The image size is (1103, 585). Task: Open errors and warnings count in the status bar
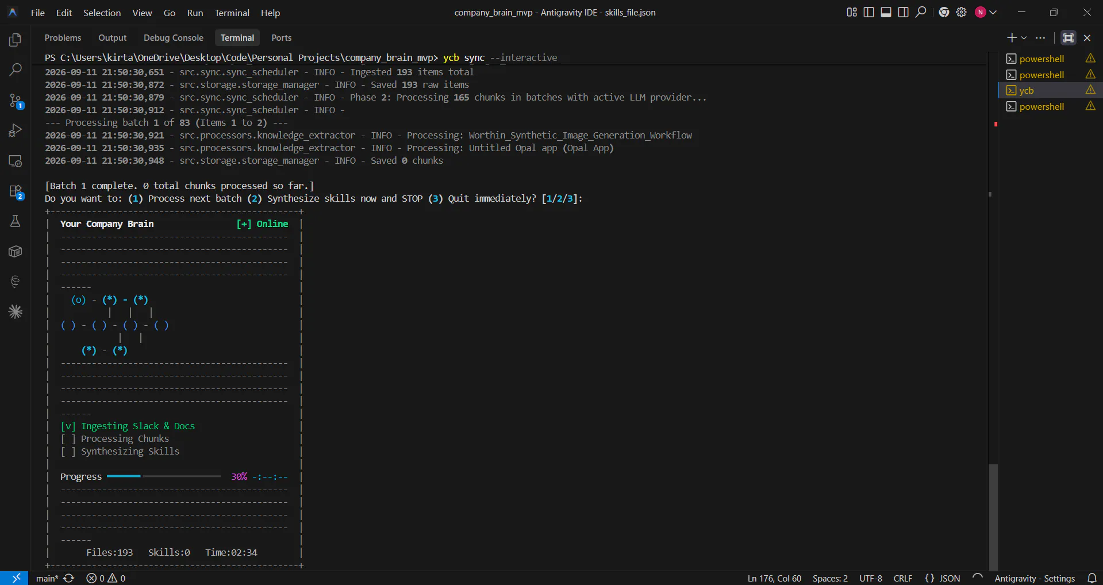pyautogui.click(x=106, y=578)
